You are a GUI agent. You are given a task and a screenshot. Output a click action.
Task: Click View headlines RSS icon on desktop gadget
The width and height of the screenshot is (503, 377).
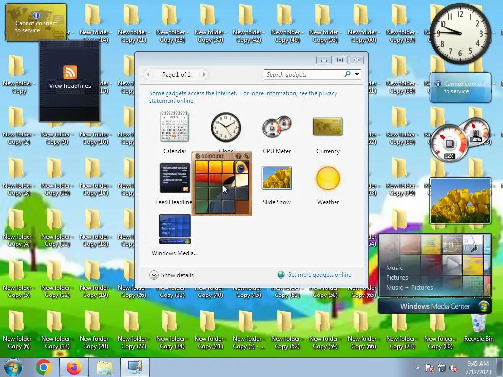(x=70, y=72)
